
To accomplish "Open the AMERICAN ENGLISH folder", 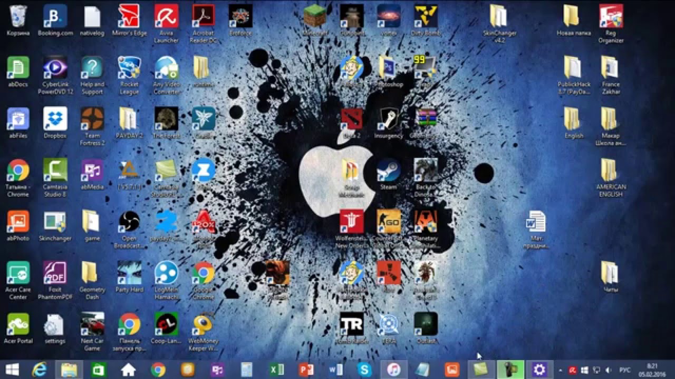I will pos(611,170).
